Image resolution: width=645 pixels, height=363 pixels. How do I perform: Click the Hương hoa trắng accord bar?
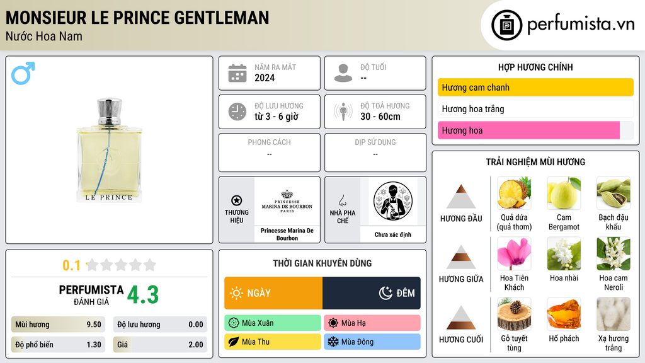point(535,108)
